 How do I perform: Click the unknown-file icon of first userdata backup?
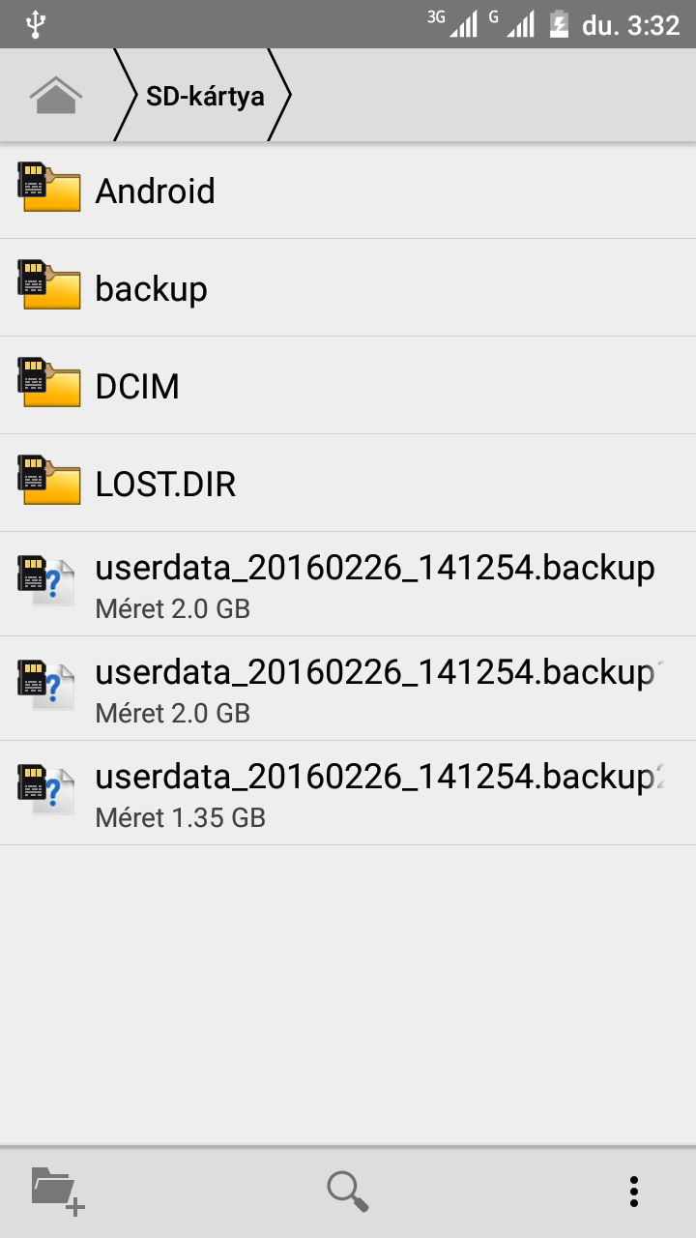click(x=46, y=582)
